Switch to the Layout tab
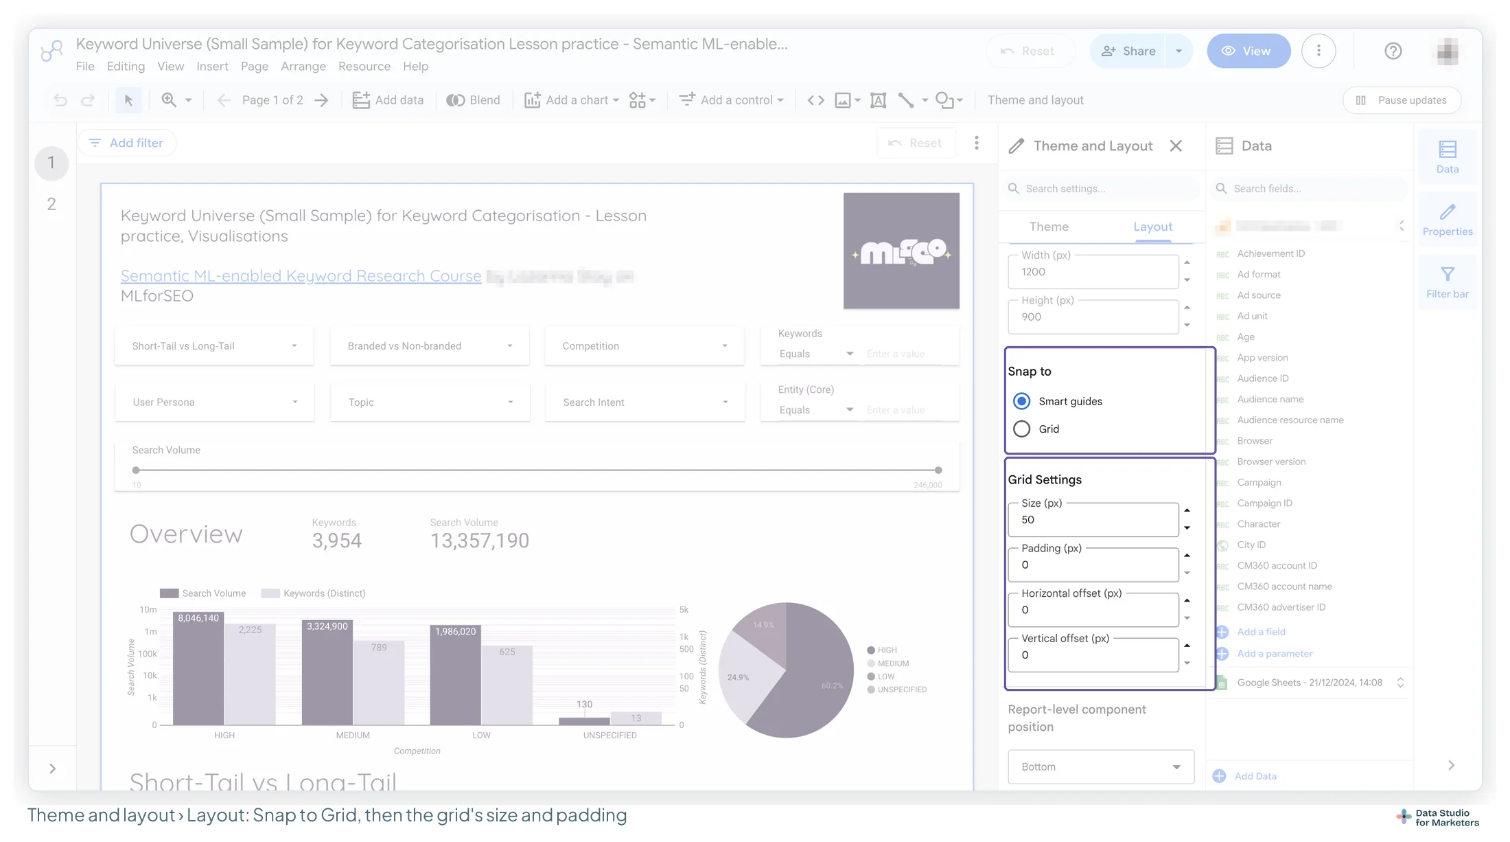 point(1152,227)
